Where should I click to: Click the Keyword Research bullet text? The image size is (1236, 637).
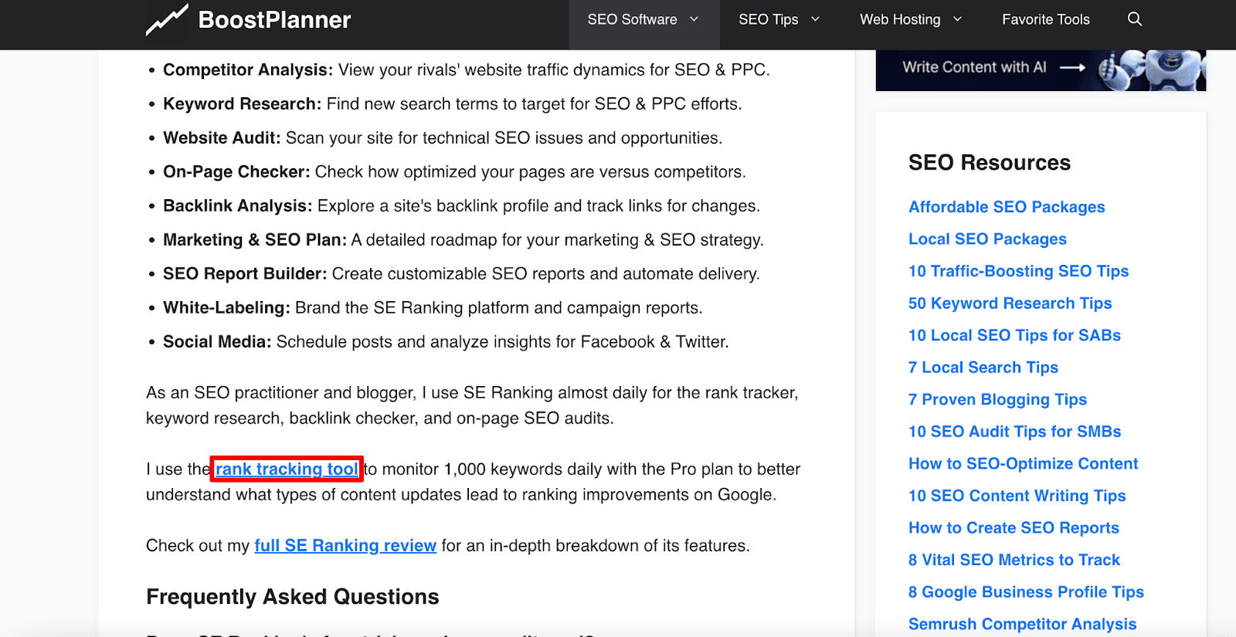click(452, 104)
